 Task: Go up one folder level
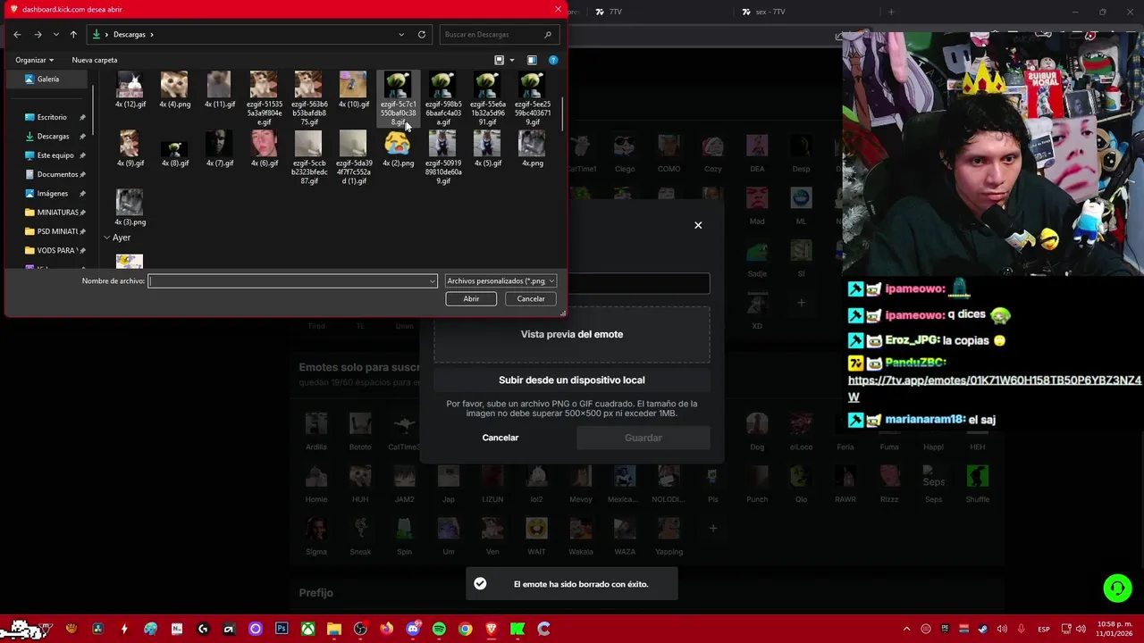tap(73, 34)
